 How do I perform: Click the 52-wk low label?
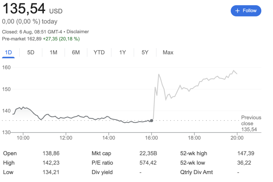[x=193, y=163]
